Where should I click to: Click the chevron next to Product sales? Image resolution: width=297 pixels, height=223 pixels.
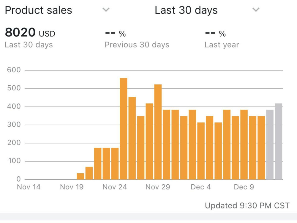[106, 10]
